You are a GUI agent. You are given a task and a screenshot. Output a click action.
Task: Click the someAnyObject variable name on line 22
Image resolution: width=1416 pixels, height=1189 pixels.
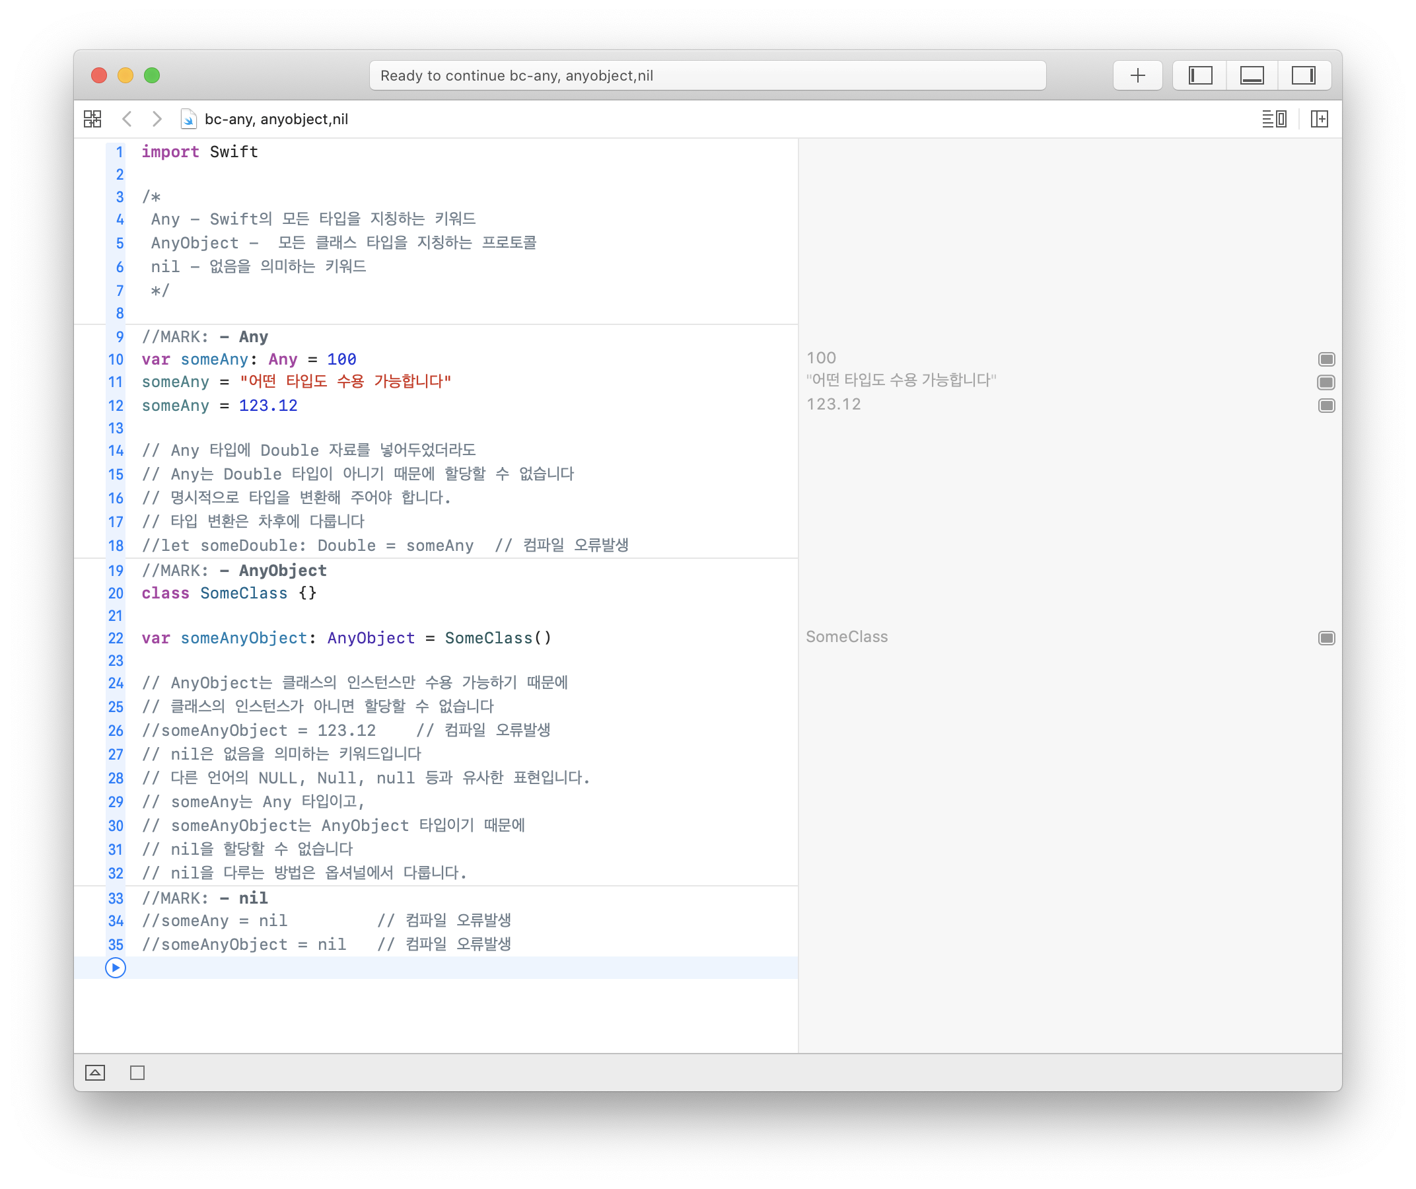(x=244, y=638)
